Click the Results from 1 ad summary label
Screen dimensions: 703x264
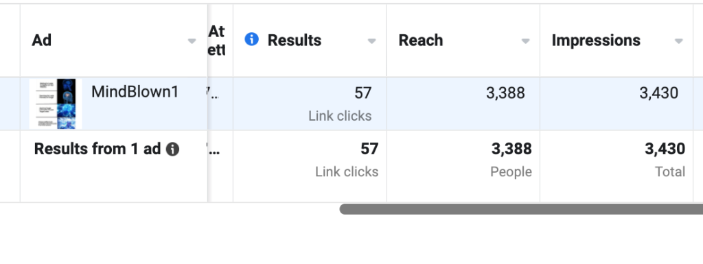[97, 149]
